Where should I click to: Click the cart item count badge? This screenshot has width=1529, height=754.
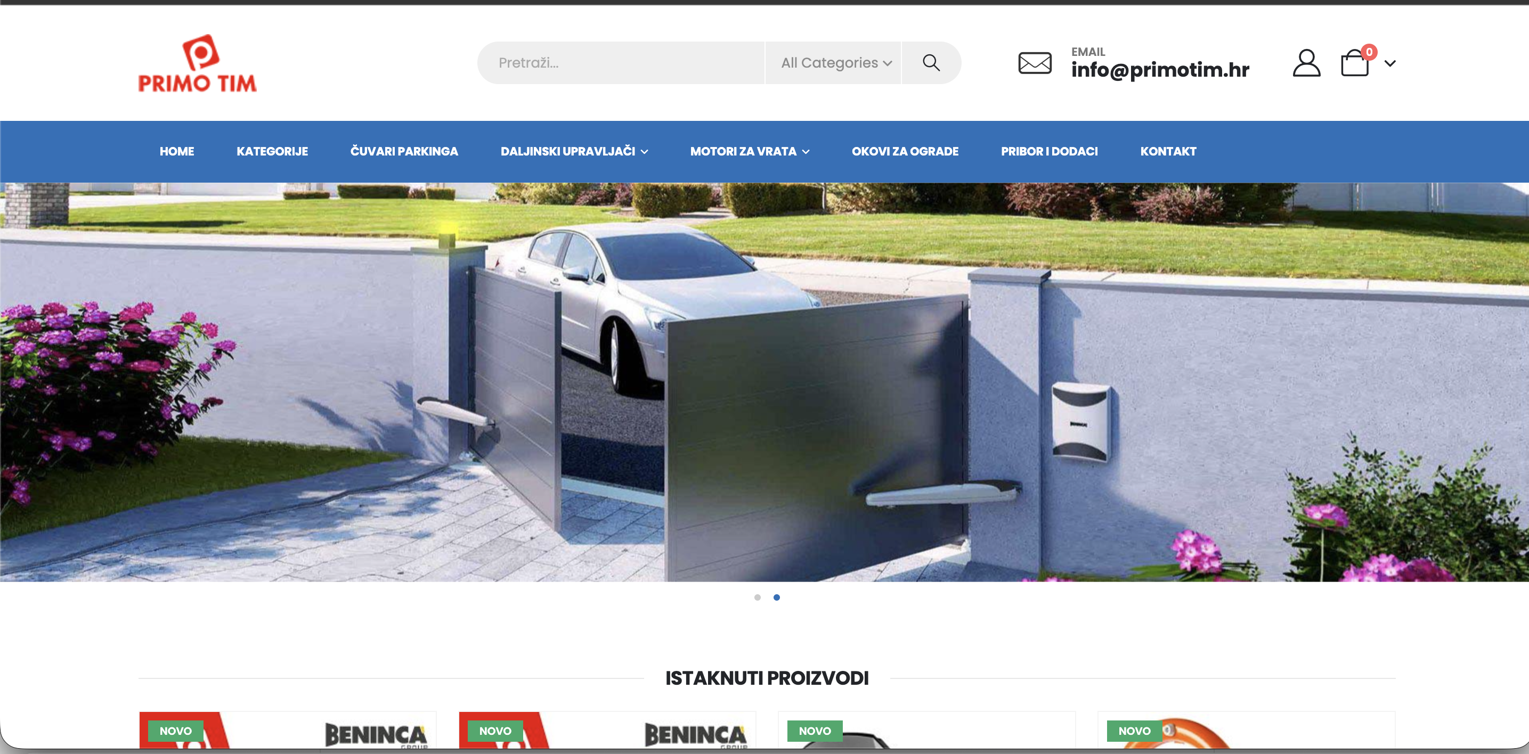(1369, 52)
